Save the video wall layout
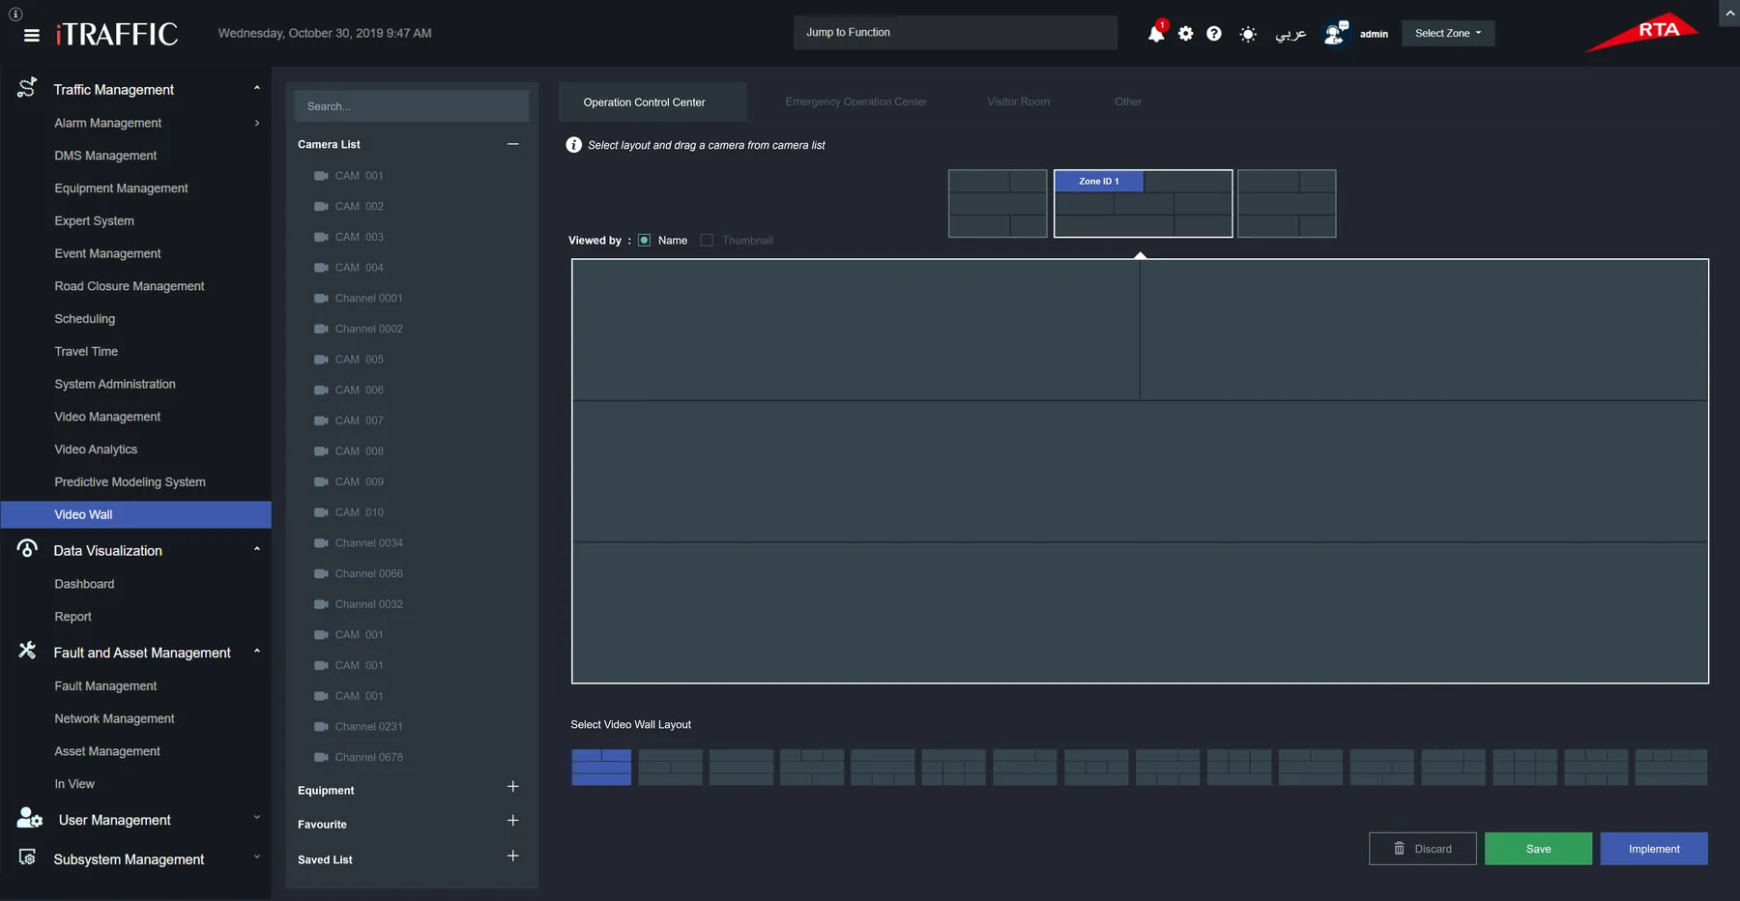The height and width of the screenshot is (901, 1740). tap(1538, 849)
